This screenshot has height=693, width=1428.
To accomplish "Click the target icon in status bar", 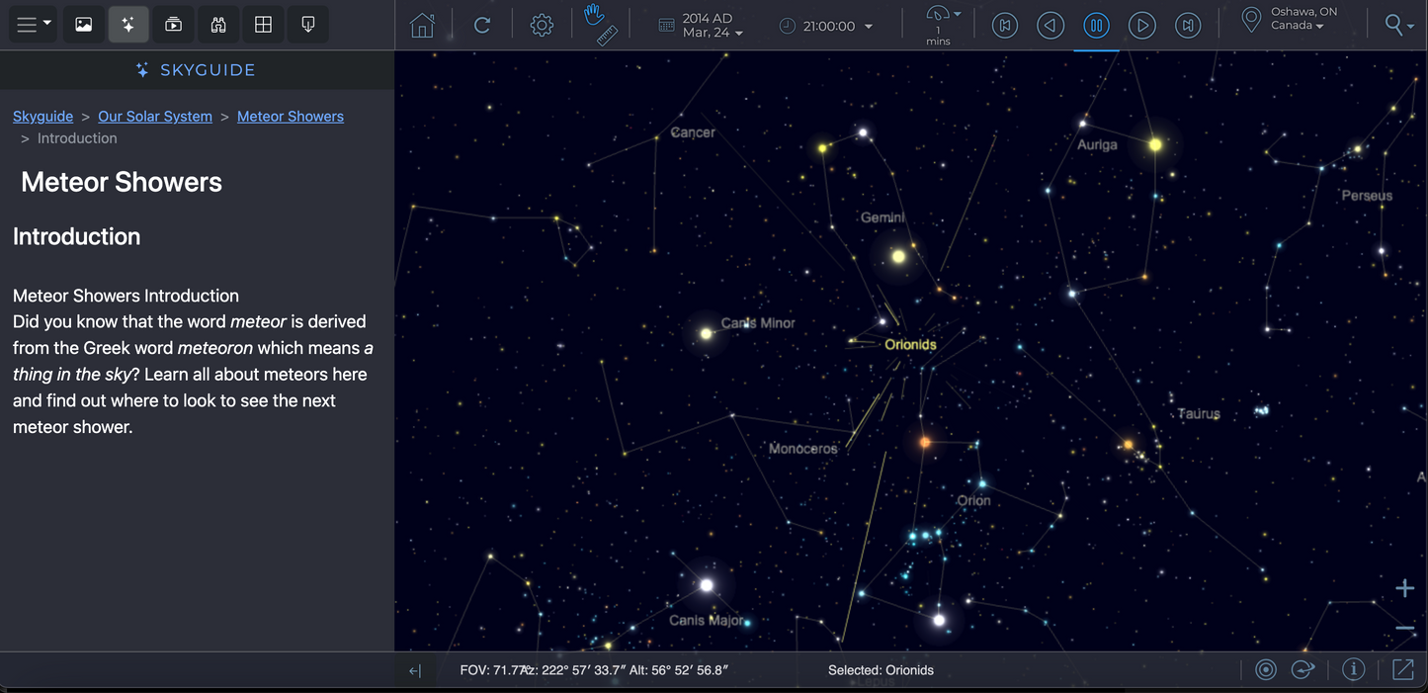I will click(1266, 669).
